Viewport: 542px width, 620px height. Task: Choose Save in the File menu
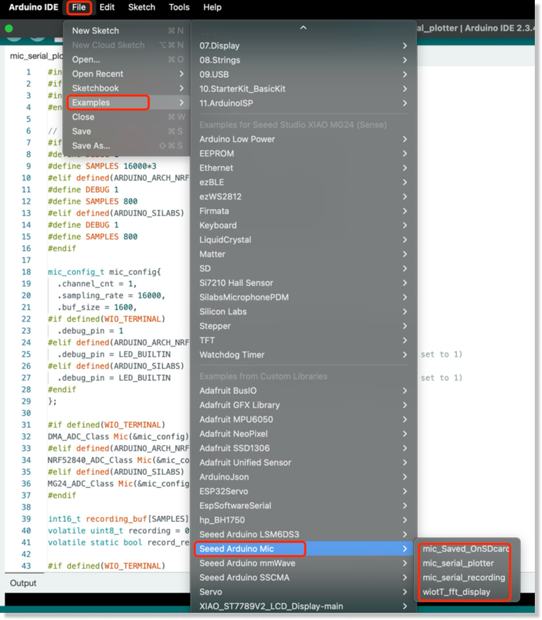pos(127,131)
